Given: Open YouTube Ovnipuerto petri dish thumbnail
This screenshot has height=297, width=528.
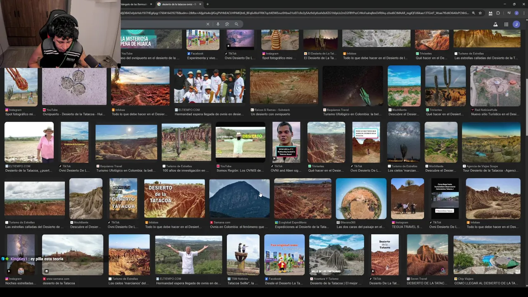Looking at the screenshot, I should 74,86.
